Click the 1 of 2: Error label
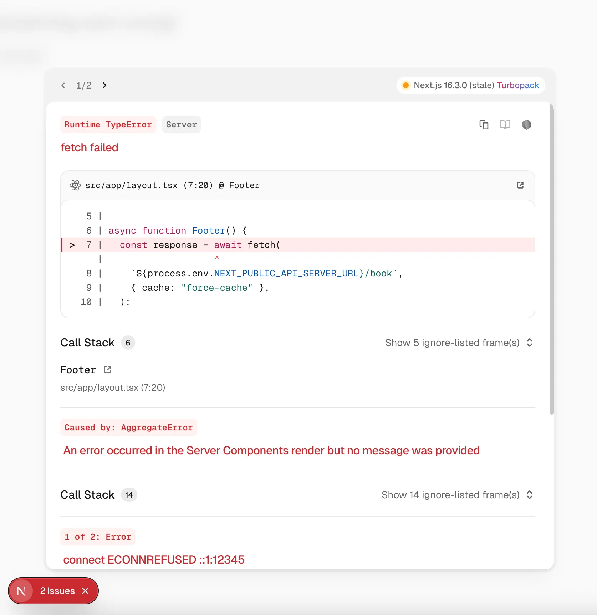 (x=98, y=537)
